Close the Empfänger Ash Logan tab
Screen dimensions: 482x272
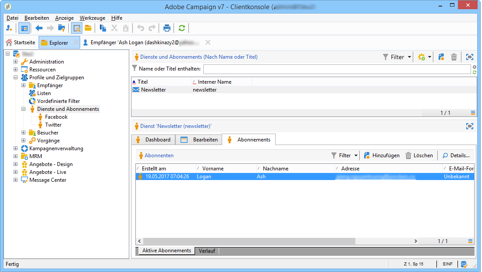point(208,42)
